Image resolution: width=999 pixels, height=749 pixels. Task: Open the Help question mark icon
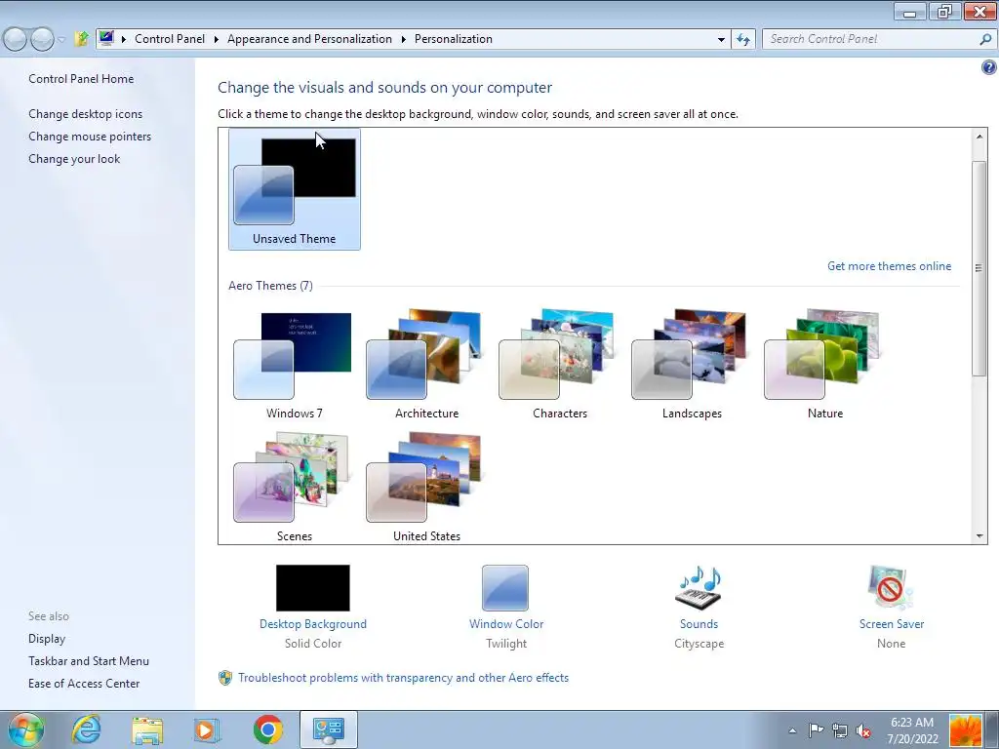point(989,67)
